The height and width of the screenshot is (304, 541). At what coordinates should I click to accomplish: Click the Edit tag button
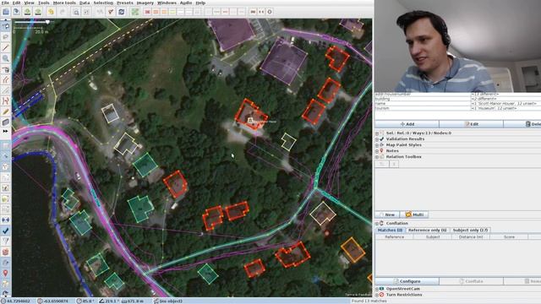click(472, 124)
